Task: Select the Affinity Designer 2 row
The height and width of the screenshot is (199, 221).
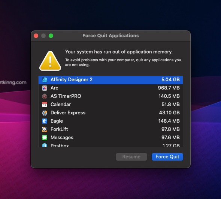Action: tap(110, 80)
